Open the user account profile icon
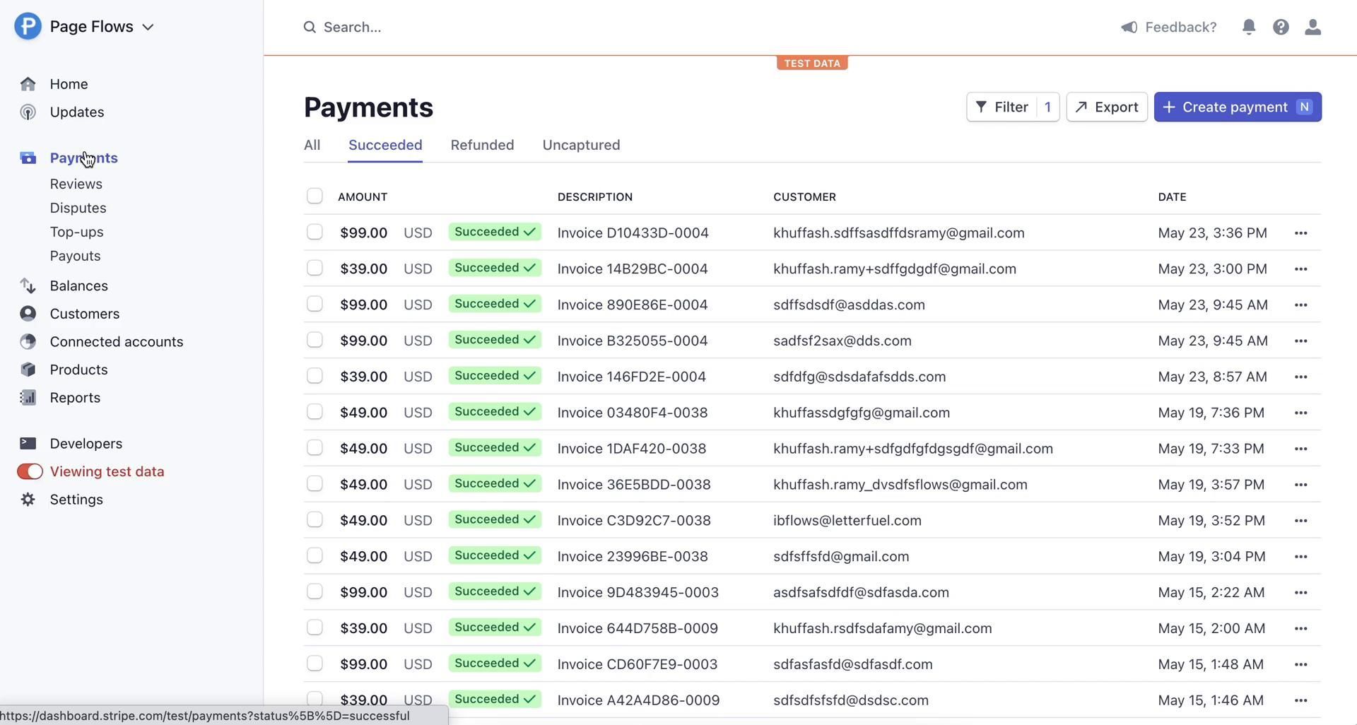Viewport: 1357px width, 725px height. point(1312,27)
